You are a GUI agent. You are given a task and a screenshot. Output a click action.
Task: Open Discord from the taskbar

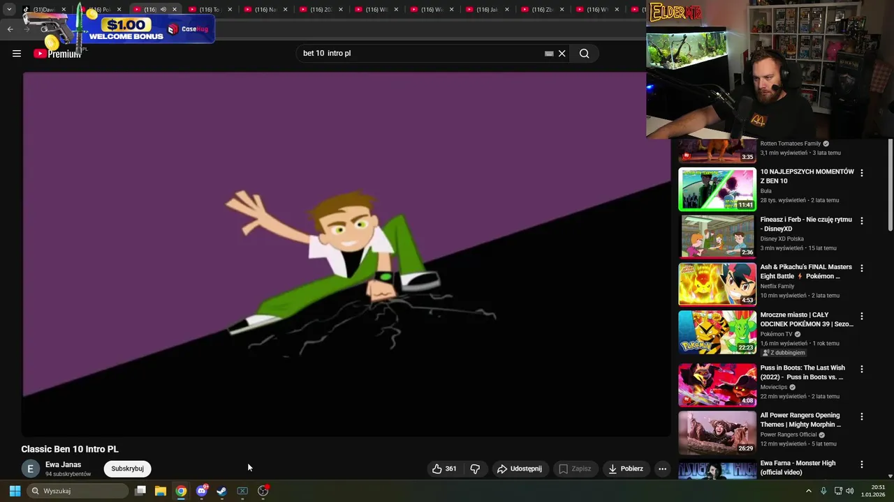(202, 491)
